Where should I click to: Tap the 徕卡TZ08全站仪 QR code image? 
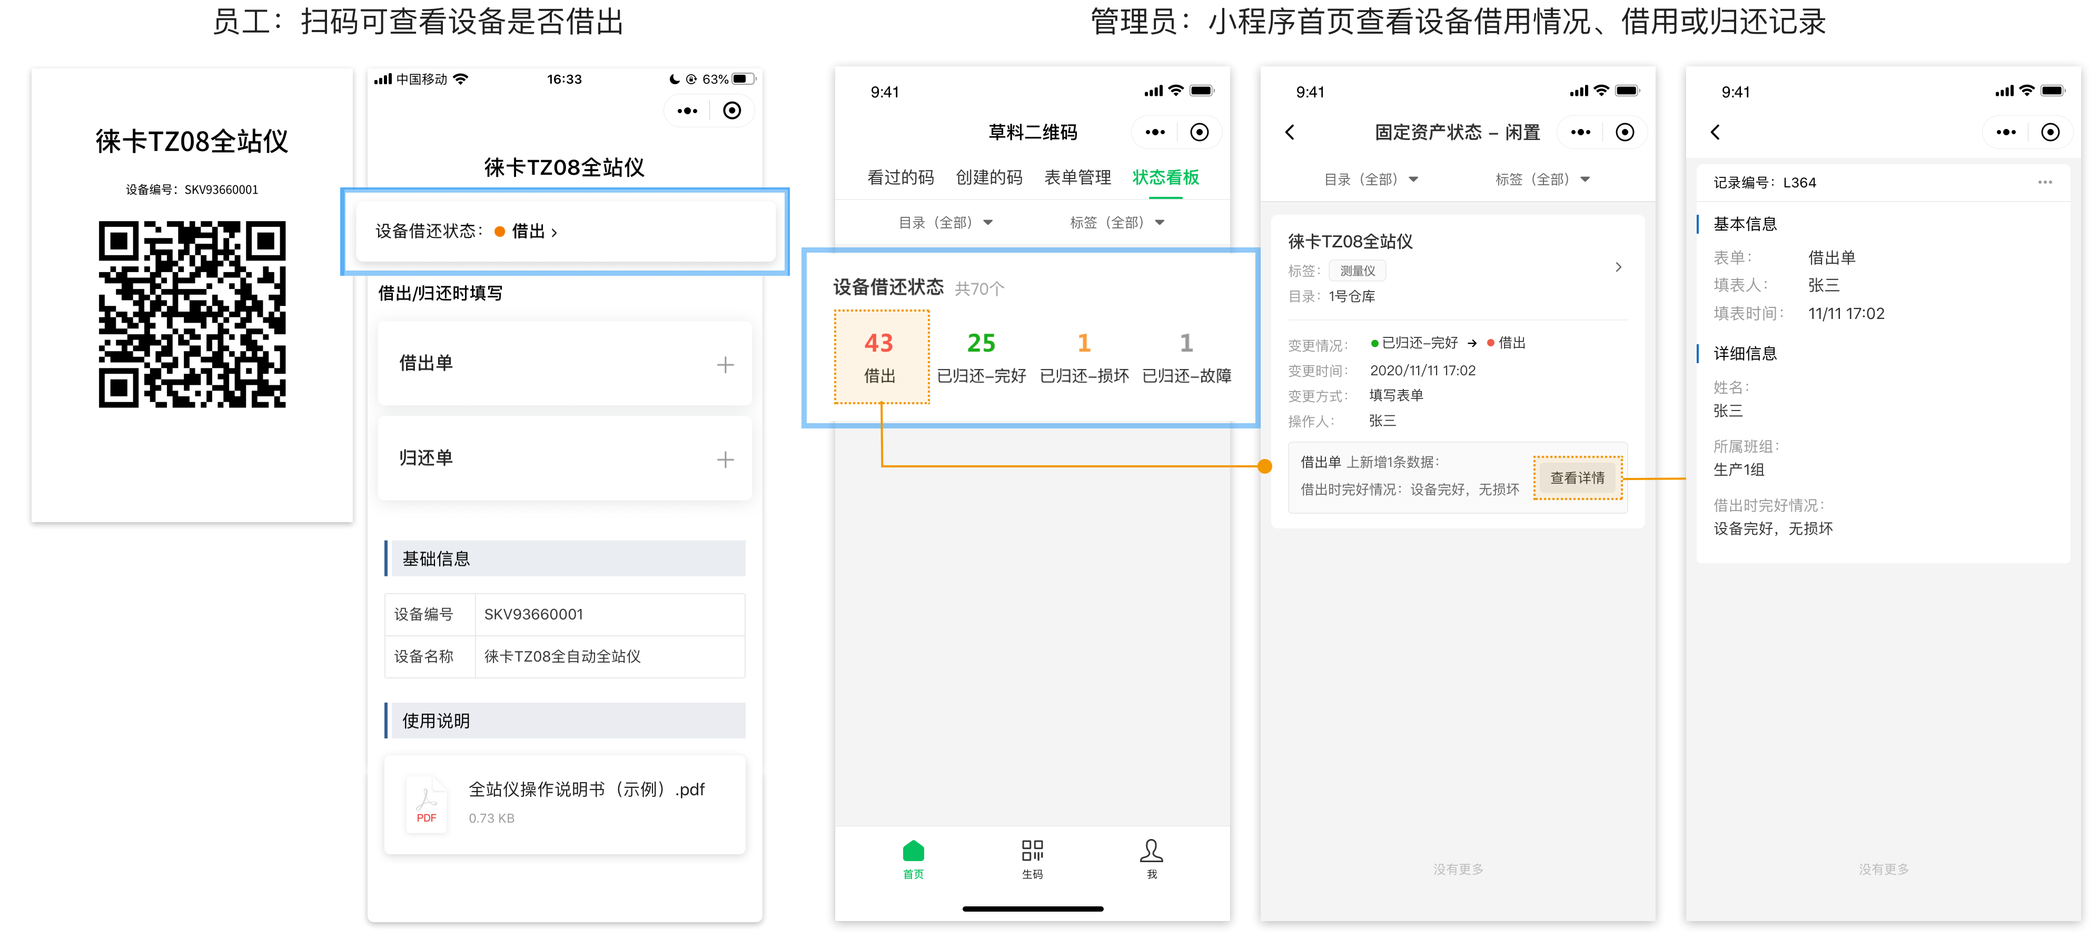click(x=192, y=314)
